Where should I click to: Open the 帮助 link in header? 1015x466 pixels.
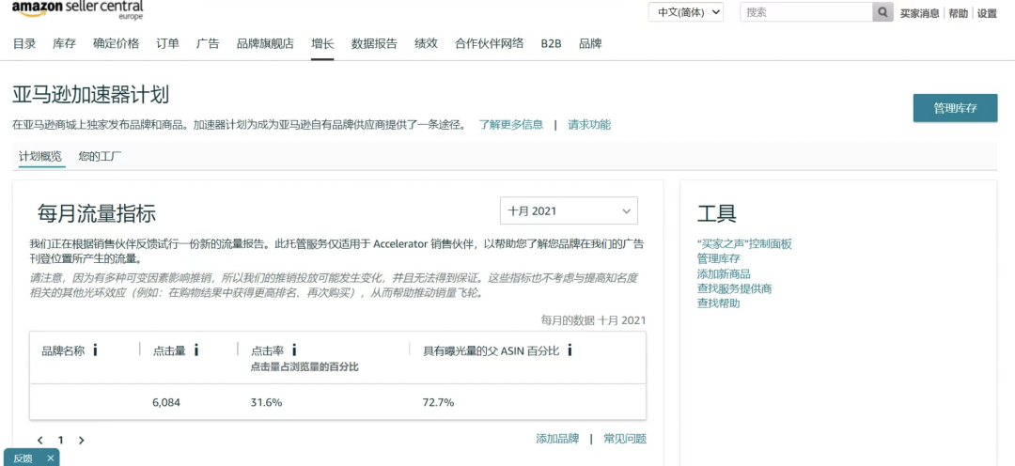click(x=959, y=13)
